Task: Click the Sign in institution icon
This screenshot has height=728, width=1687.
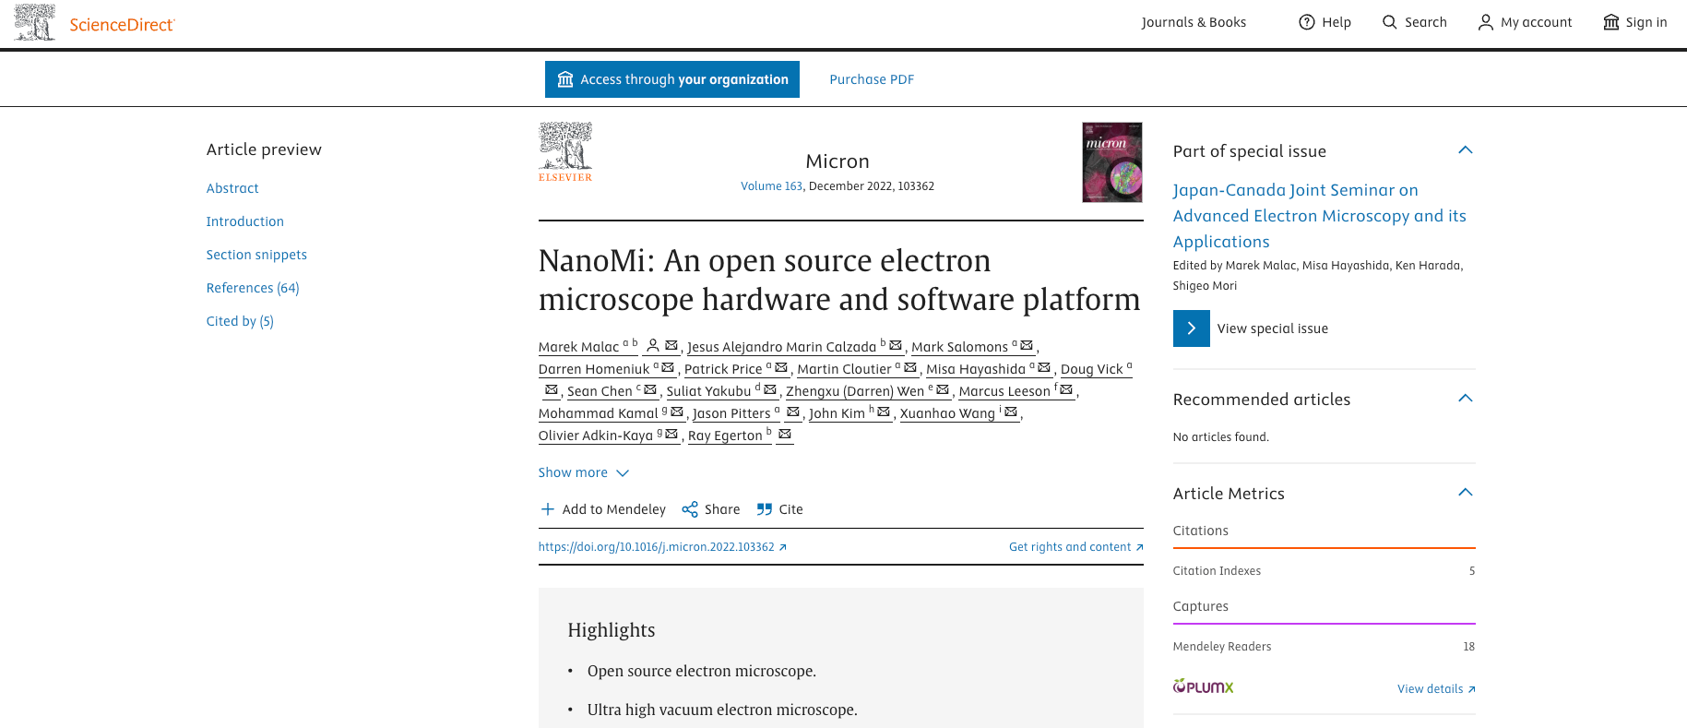Action: point(1610,22)
